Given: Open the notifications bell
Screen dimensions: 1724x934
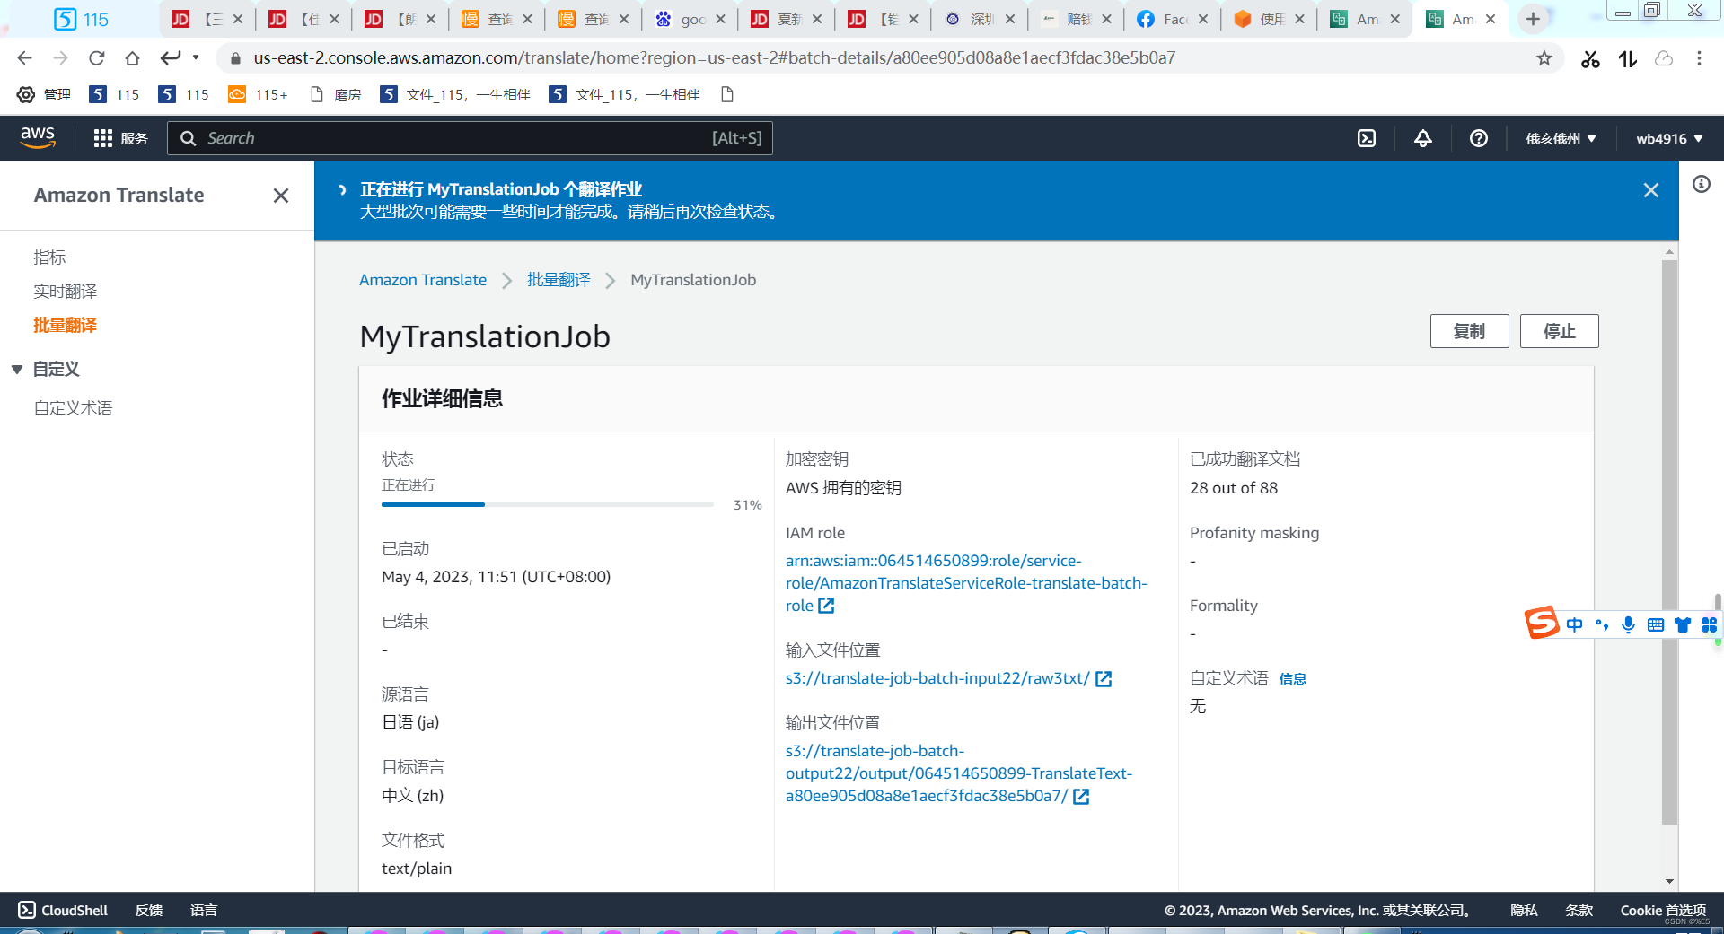Looking at the screenshot, I should tap(1423, 138).
